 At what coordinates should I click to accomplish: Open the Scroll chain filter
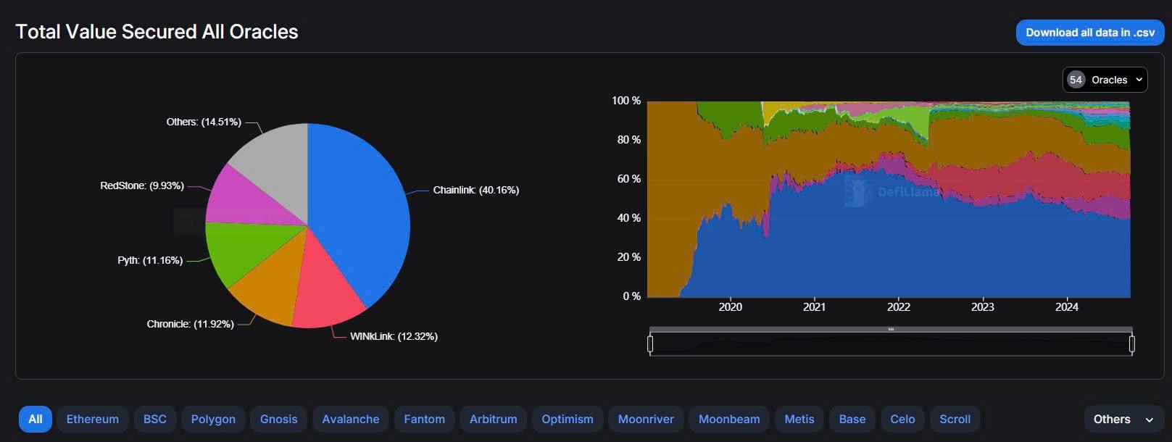tap(955, 419)
